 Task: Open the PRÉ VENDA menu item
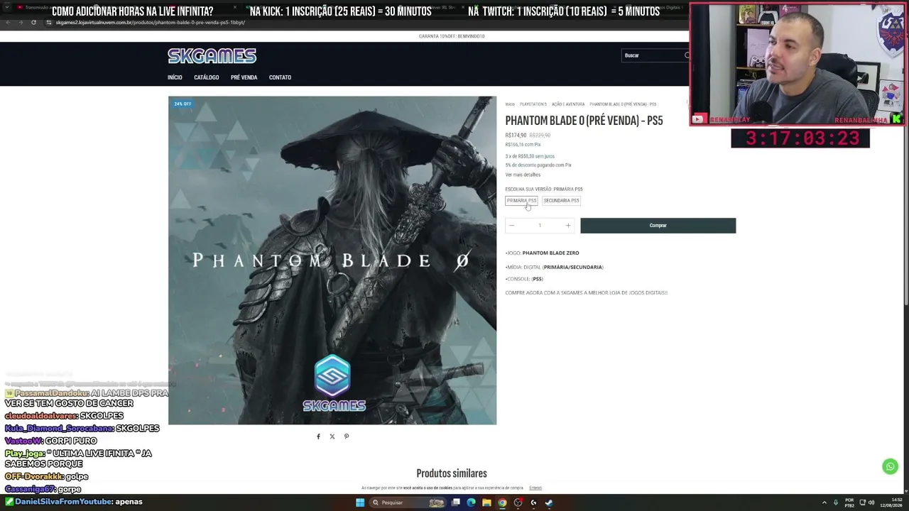[244, 77]
